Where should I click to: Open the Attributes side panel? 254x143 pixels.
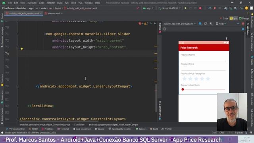click(x=248, y=29)
